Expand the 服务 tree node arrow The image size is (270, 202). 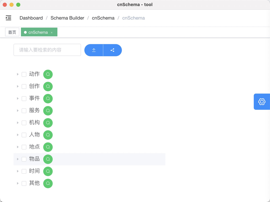17,111
